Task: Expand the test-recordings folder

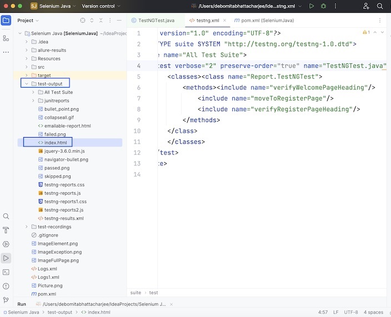Action: [26, 227]
